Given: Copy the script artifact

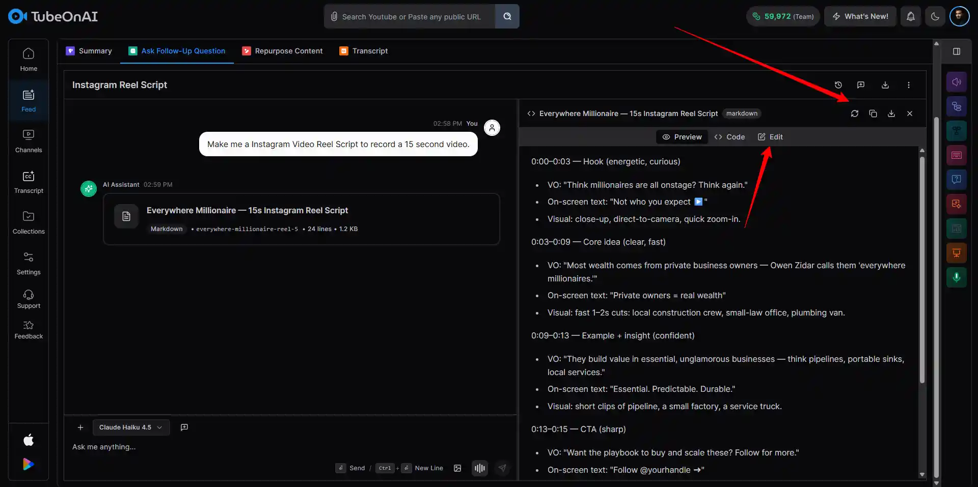Looking at the screenshot, I should point(873,113).
